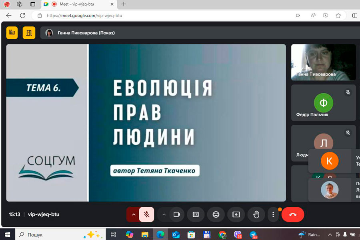Open more options three-dot menu
Viewport: 360px width, 240px height.
coord(273,214)
